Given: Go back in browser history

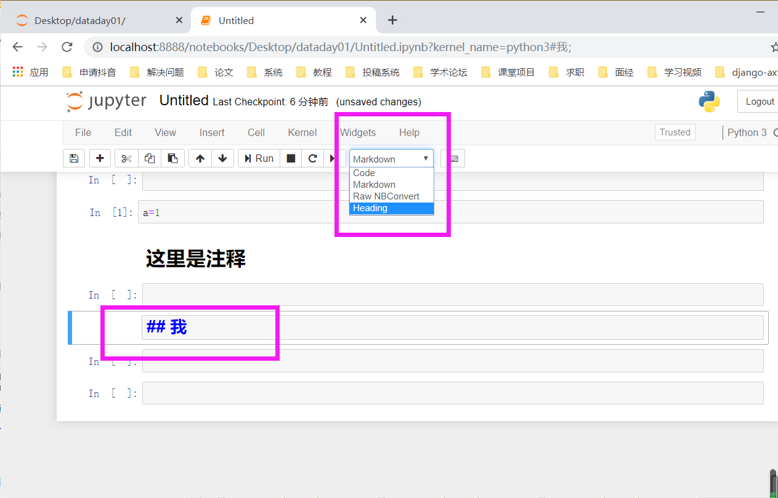Looking at the screenshot, I should coord(17,47).
